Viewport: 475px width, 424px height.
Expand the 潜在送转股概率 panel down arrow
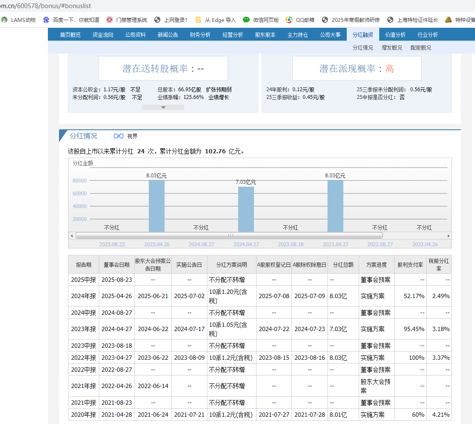(163, 107)
